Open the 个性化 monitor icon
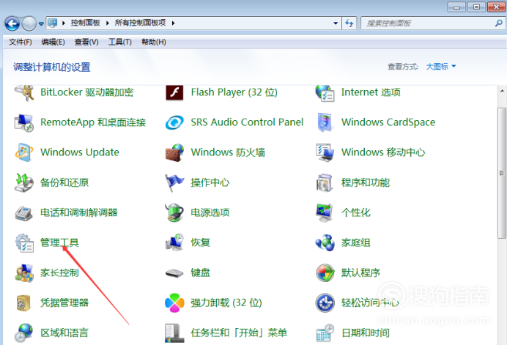Image resolution: width=507 pixels, height=345 pixels. click(x=325, y=212)
